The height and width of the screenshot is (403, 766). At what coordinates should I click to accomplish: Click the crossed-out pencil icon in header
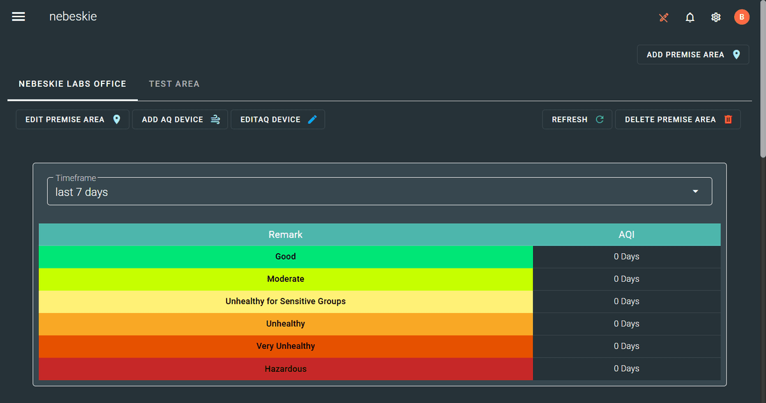tap(664, 17)
